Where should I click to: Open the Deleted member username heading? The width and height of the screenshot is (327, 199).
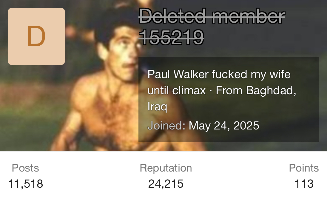(x=212, y=26)
